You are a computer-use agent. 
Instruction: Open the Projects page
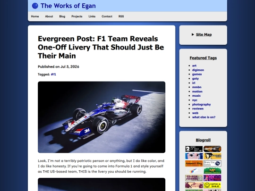tap(77, 17)
